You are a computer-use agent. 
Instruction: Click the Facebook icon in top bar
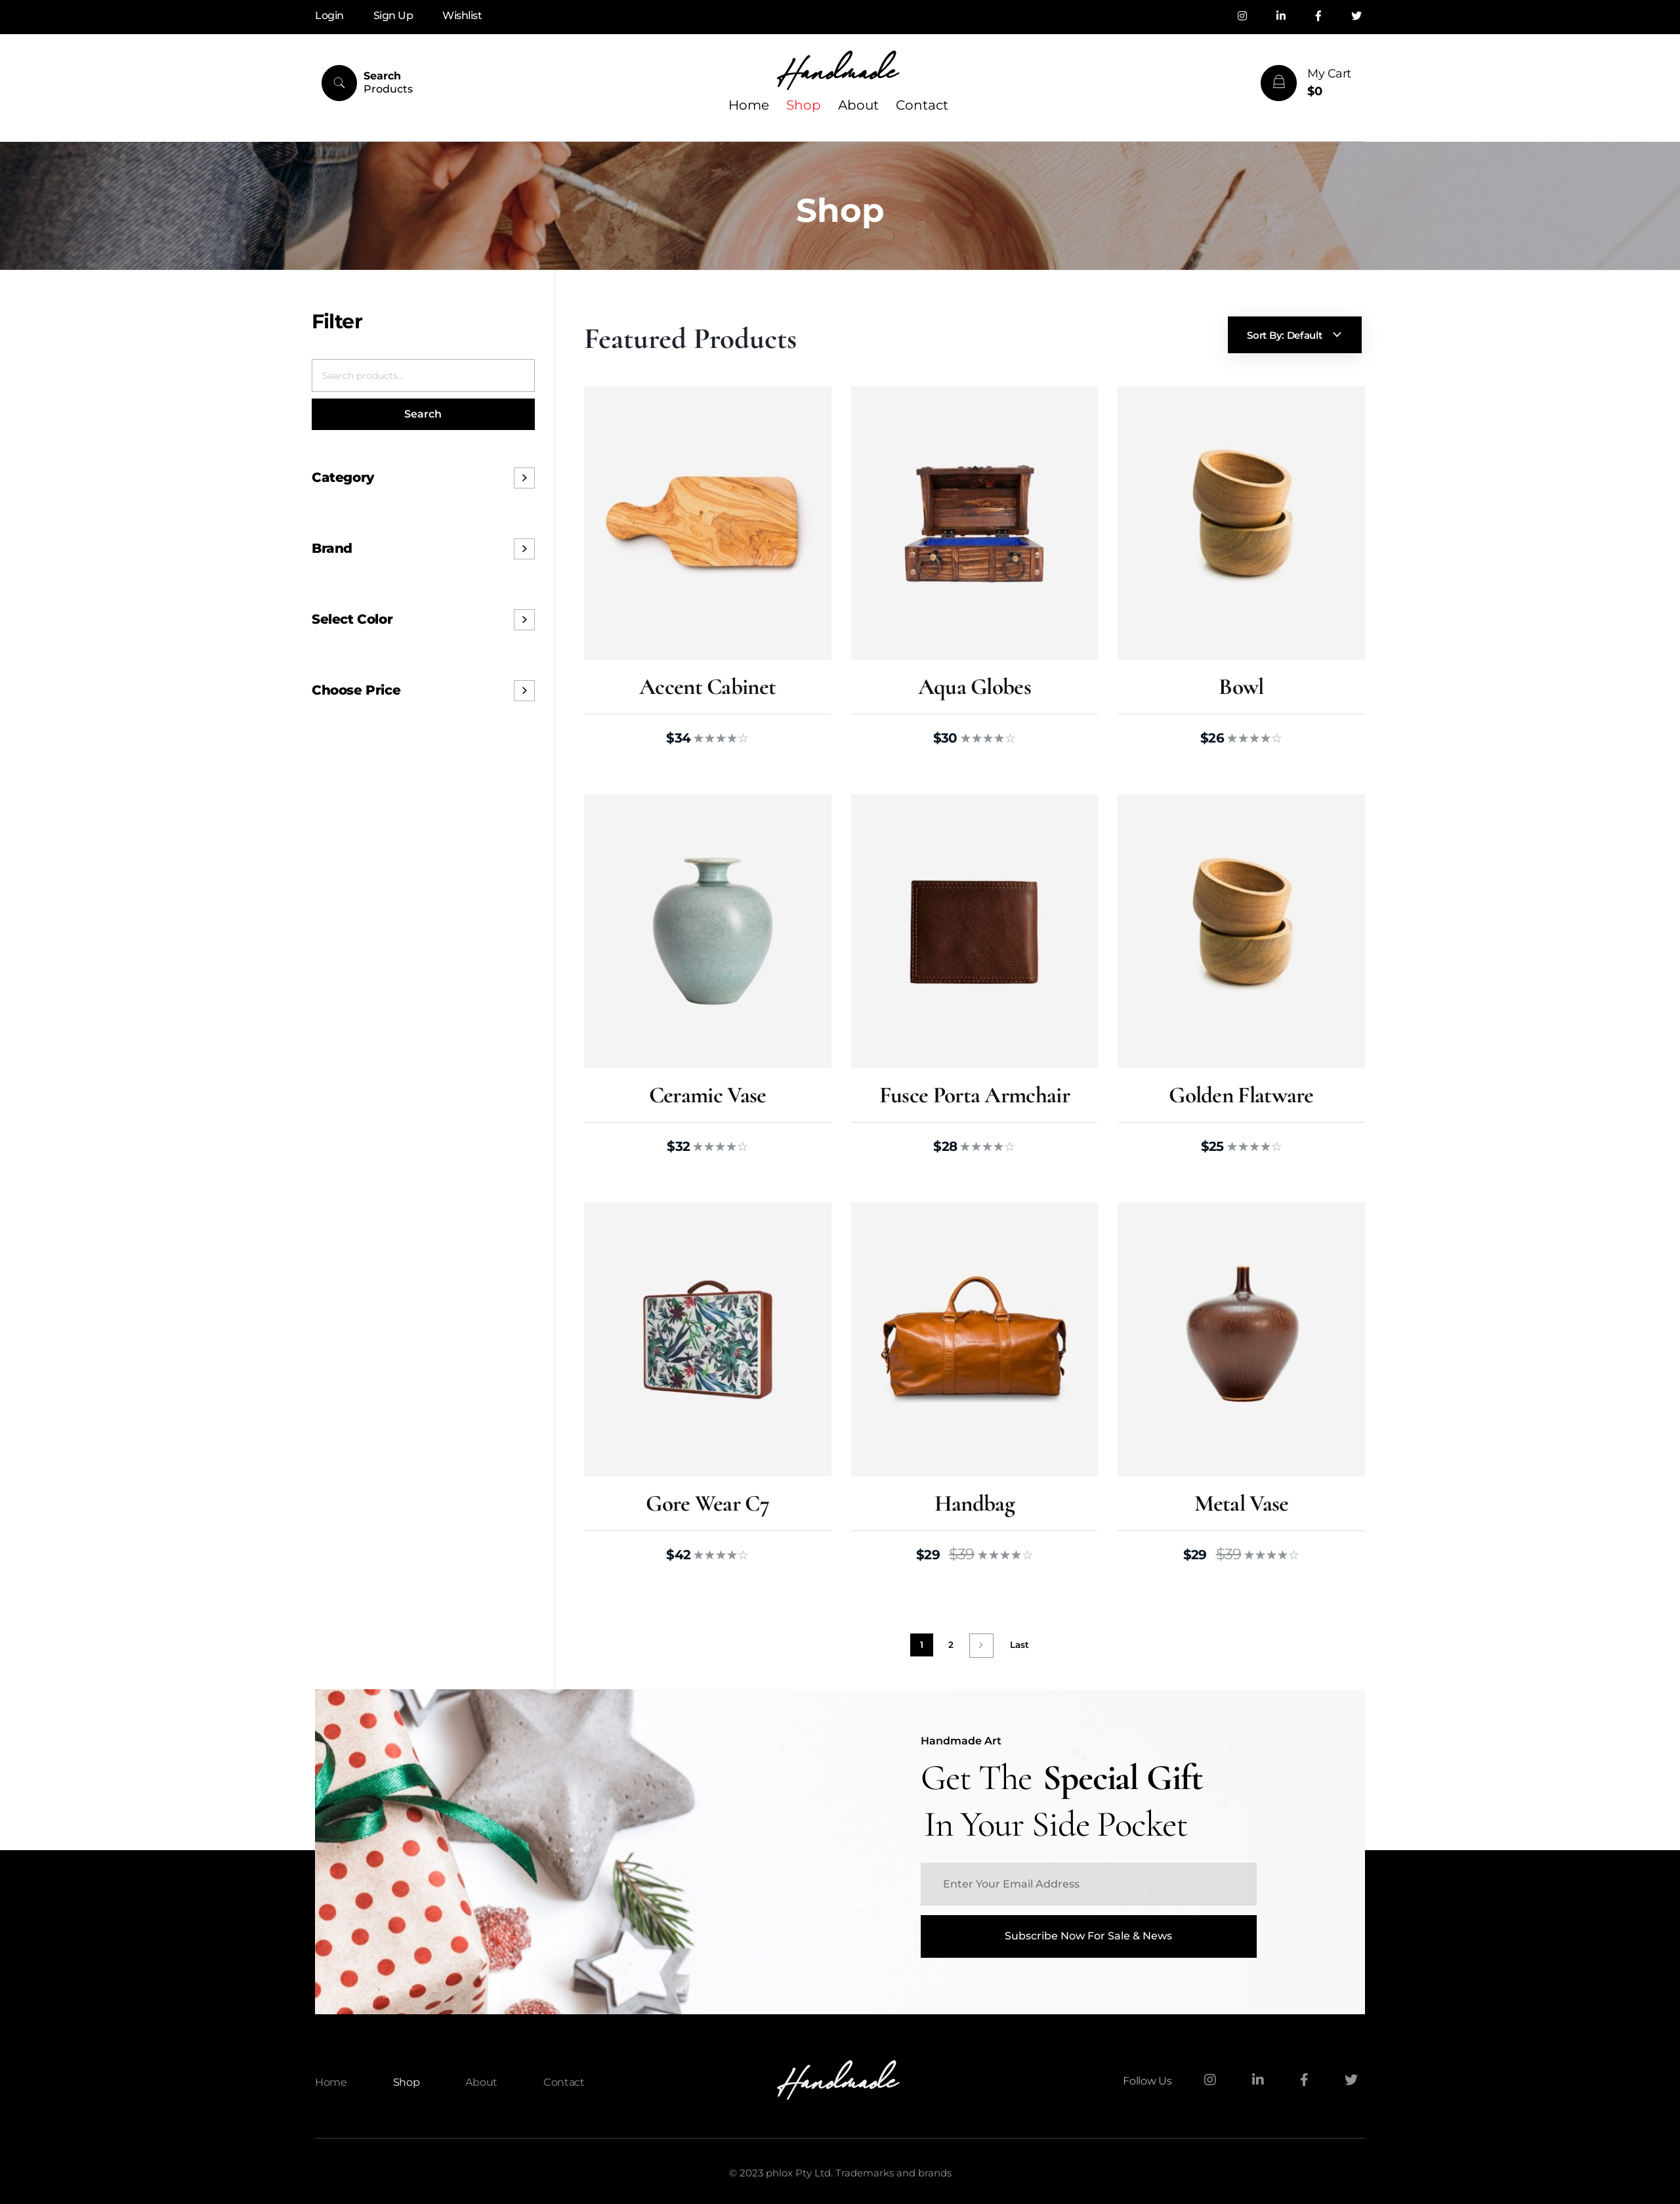coord(1318,16)
